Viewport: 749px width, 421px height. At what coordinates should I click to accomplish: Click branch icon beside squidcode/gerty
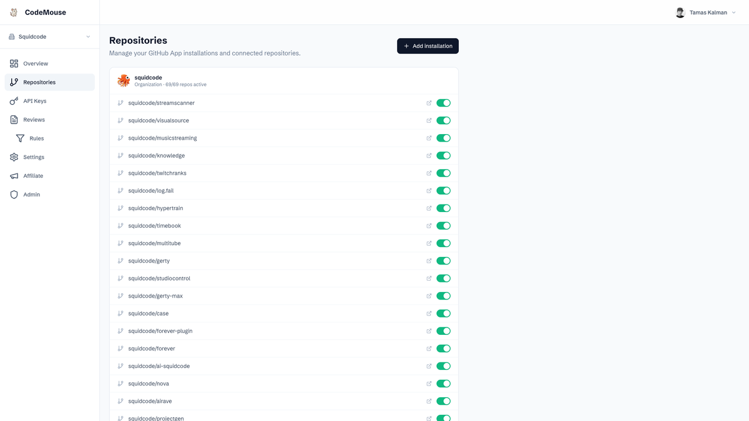point(120,261)
